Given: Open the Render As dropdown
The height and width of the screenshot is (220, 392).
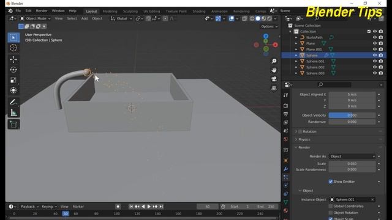Looking at the screenshot, I should 352,156.
